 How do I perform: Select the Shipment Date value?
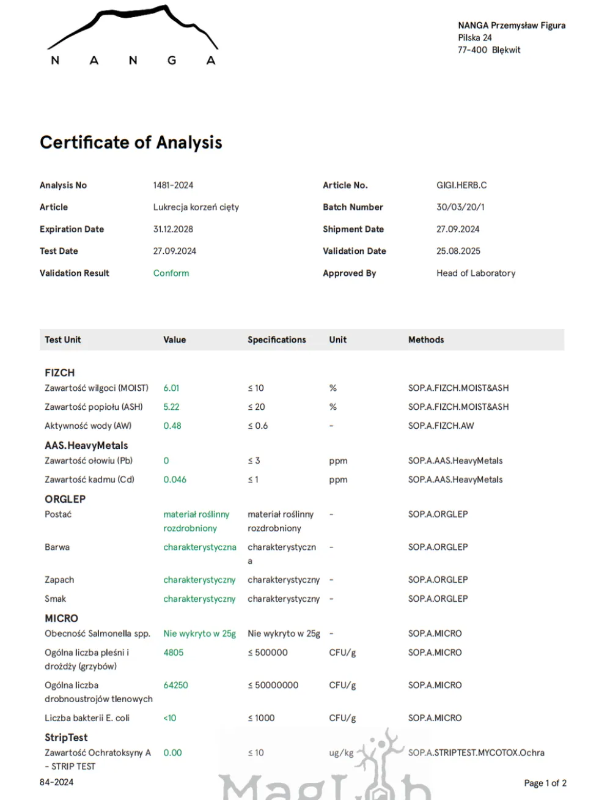pos(458,229)
